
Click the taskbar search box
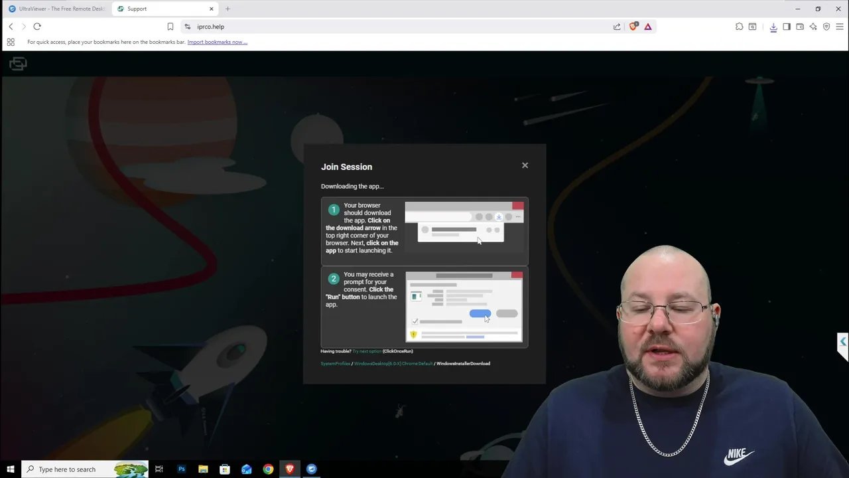[x=85, y=469]
